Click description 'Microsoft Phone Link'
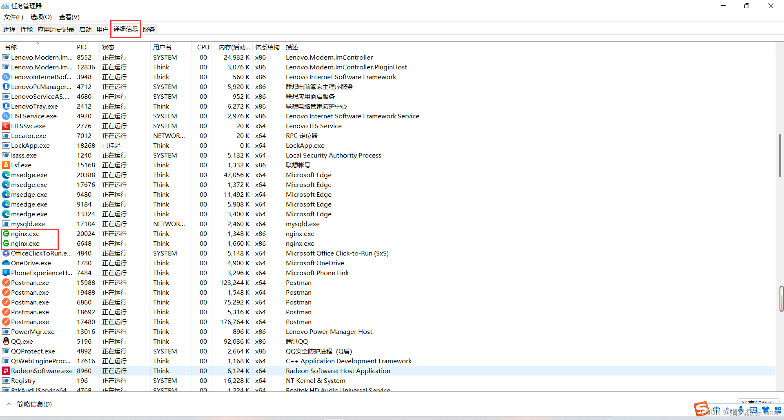The height and width of the screenshot is (420, 784). pos(317,273)
